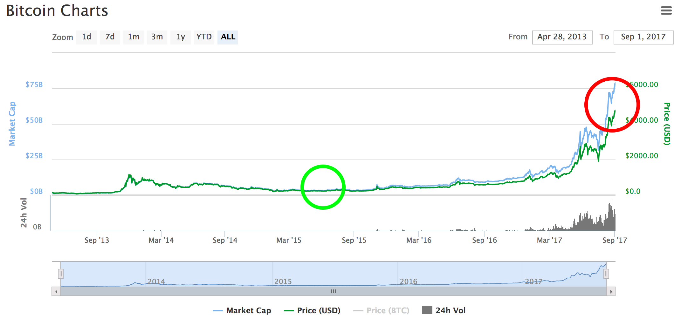Screen dimensions: 681x319
Task: Click the 0B volume axis label
Action: coord(37,227)
